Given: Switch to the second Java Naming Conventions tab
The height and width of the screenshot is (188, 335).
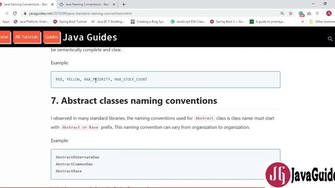Looking at the screenshot, I should 87,4.
